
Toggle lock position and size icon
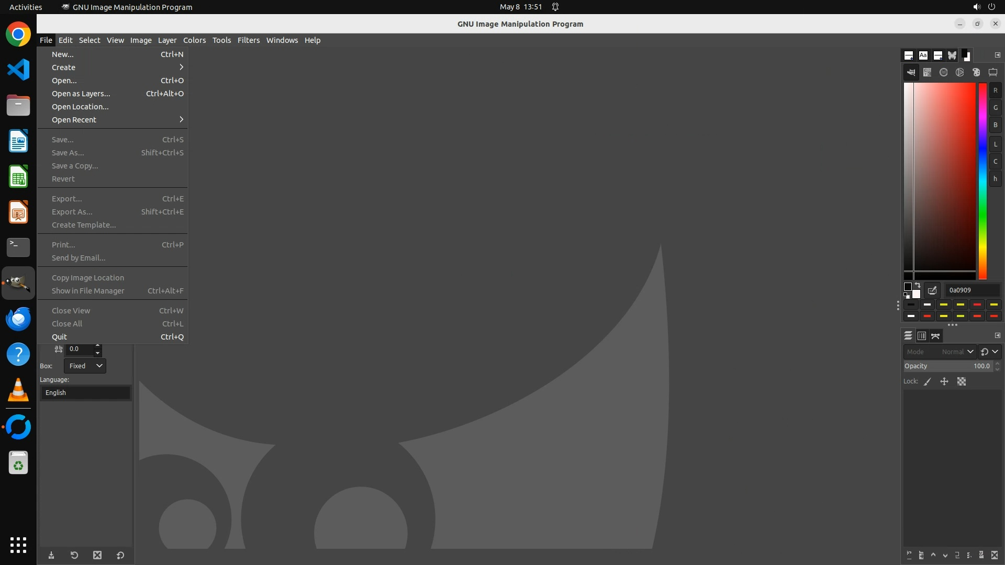(x=944, y=382)
